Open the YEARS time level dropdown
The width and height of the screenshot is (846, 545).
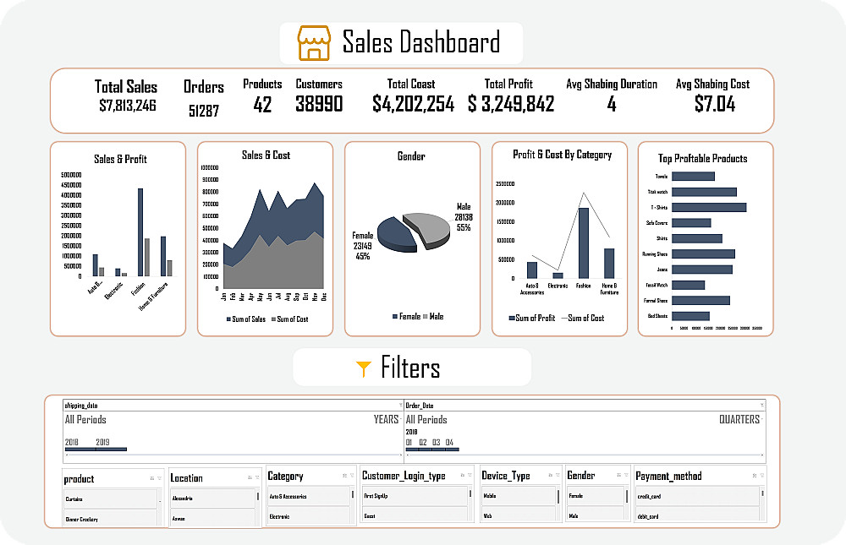point(387,419)
